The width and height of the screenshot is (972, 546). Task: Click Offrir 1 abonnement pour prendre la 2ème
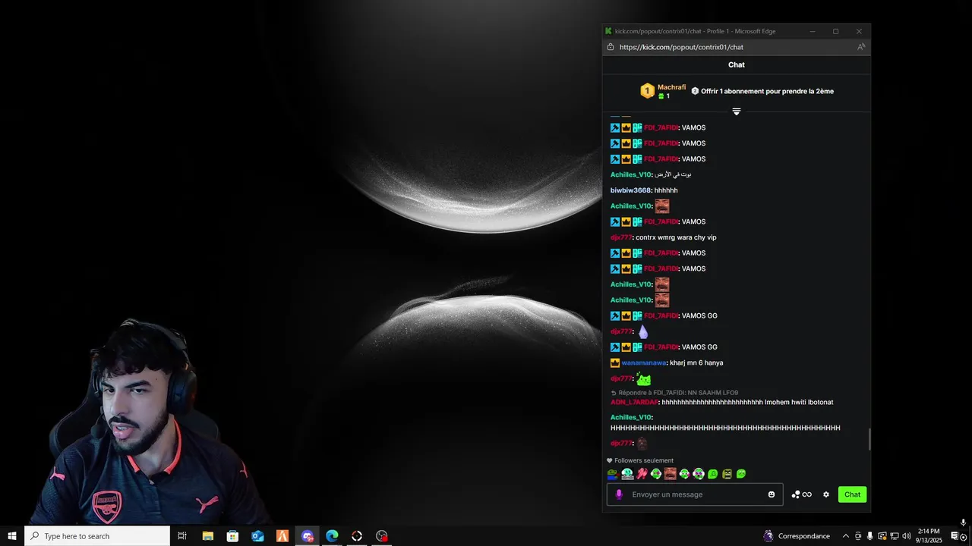767,91
